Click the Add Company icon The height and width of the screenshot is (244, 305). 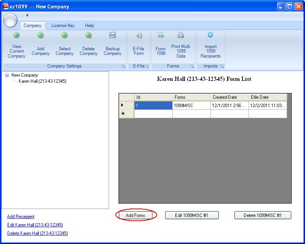point(40,35)
